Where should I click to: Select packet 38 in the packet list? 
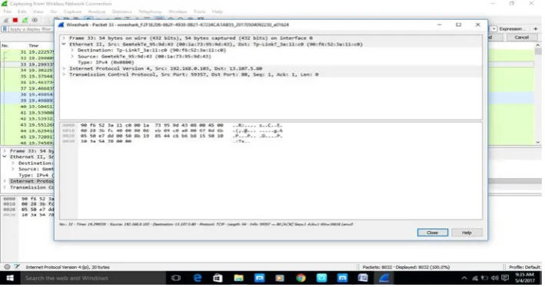(27, 94)
